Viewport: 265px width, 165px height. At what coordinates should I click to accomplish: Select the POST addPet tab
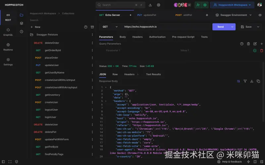(184, 15)
